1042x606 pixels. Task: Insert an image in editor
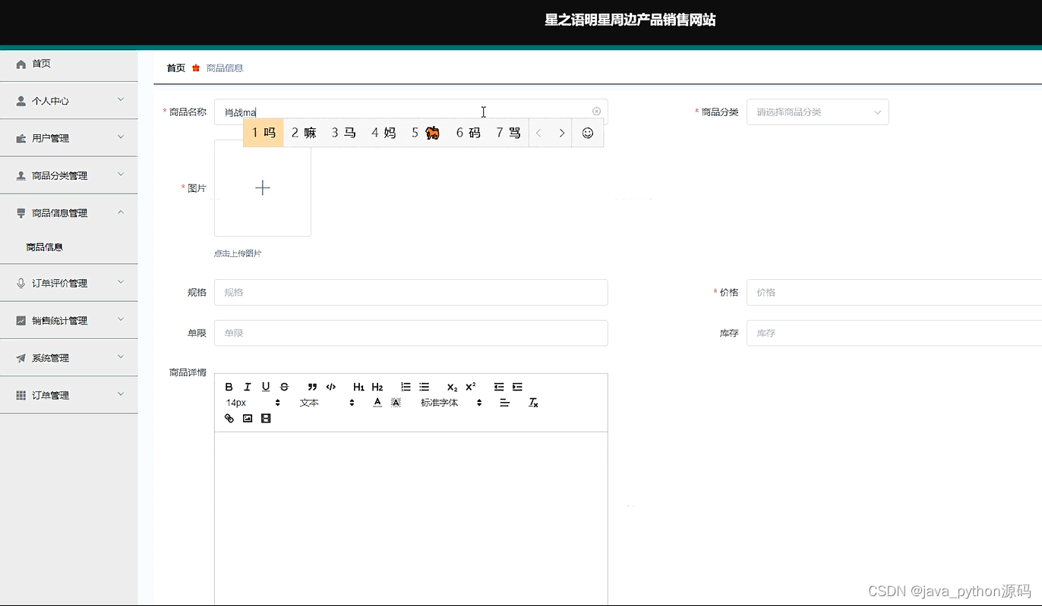pos(248,418)
